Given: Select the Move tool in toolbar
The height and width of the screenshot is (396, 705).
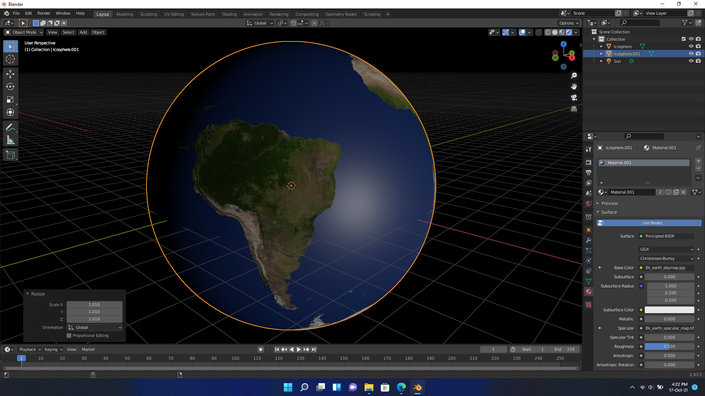Looking at the screenshot, I should (x=10, y=74).
